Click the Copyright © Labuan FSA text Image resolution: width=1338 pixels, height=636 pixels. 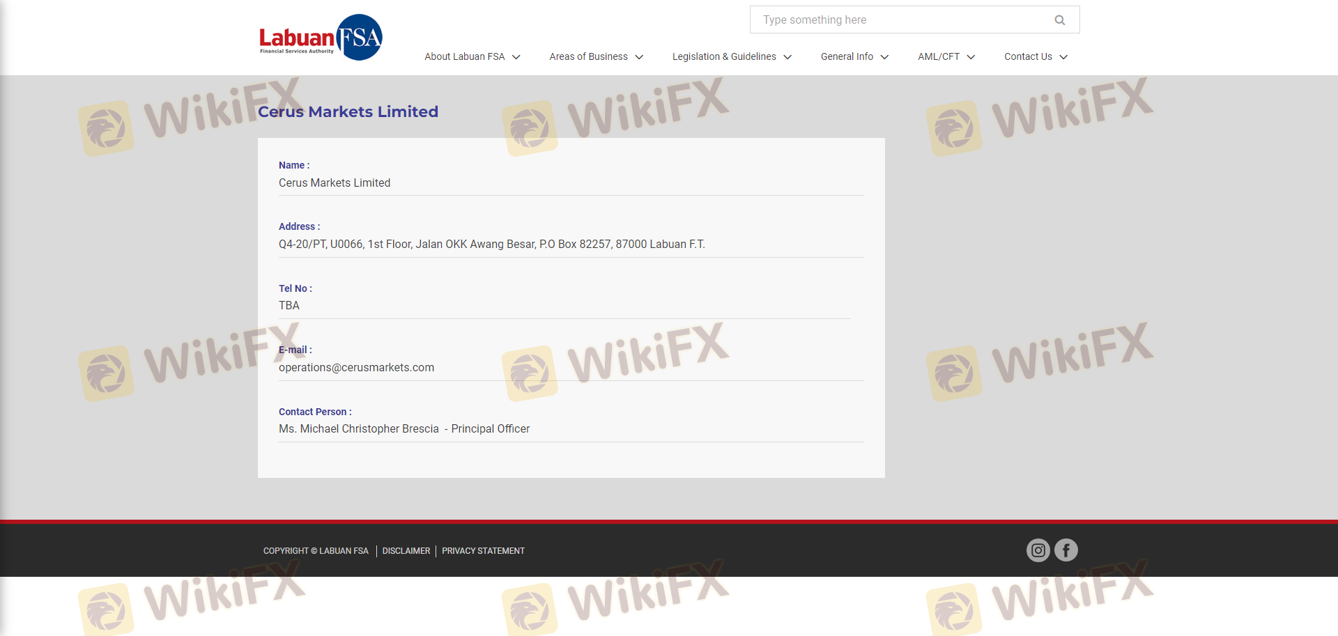coord(316,551)
